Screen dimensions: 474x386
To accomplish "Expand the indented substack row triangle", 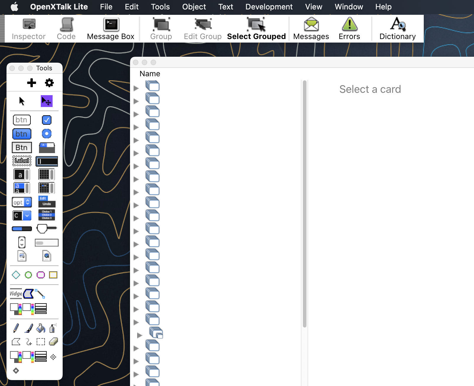I will (x=140, y=335).
